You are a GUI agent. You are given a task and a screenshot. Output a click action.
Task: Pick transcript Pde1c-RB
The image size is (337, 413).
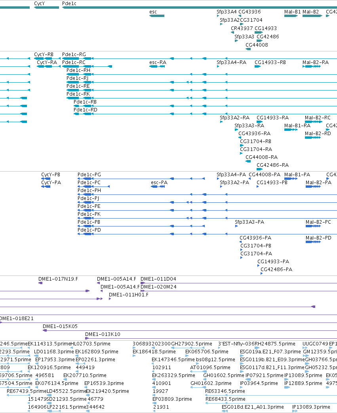(85, 102)
